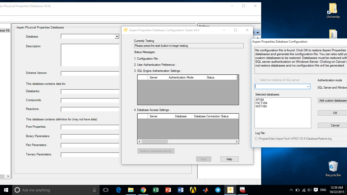Open Task View
Viewport: 347px width, 195px height.
point(106,190)
